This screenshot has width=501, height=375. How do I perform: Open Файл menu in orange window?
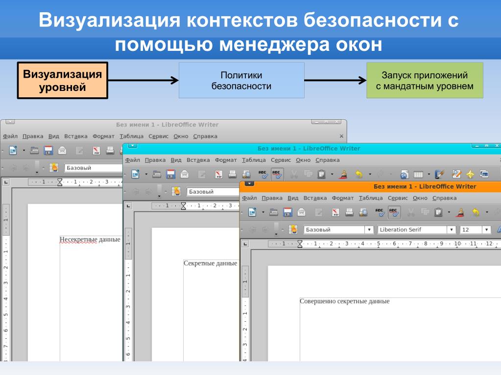pyautogui.click(x=249, y=198)
